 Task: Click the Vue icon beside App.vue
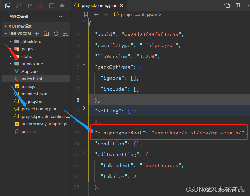pos(17,71)
